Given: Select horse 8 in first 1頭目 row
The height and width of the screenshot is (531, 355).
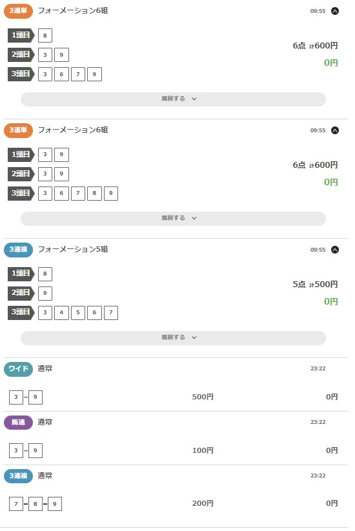Looking at the screenshot, I should [x=45, y=35].
